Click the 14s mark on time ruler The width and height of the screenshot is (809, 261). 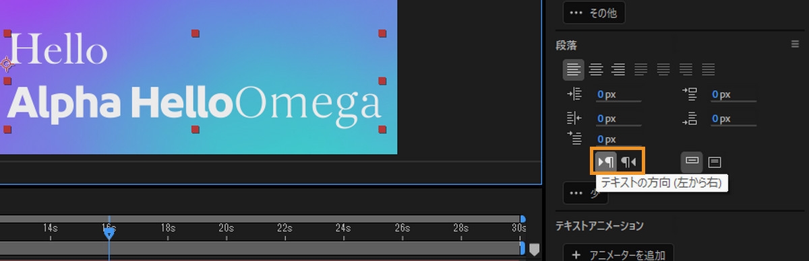[x=50, y=228]
